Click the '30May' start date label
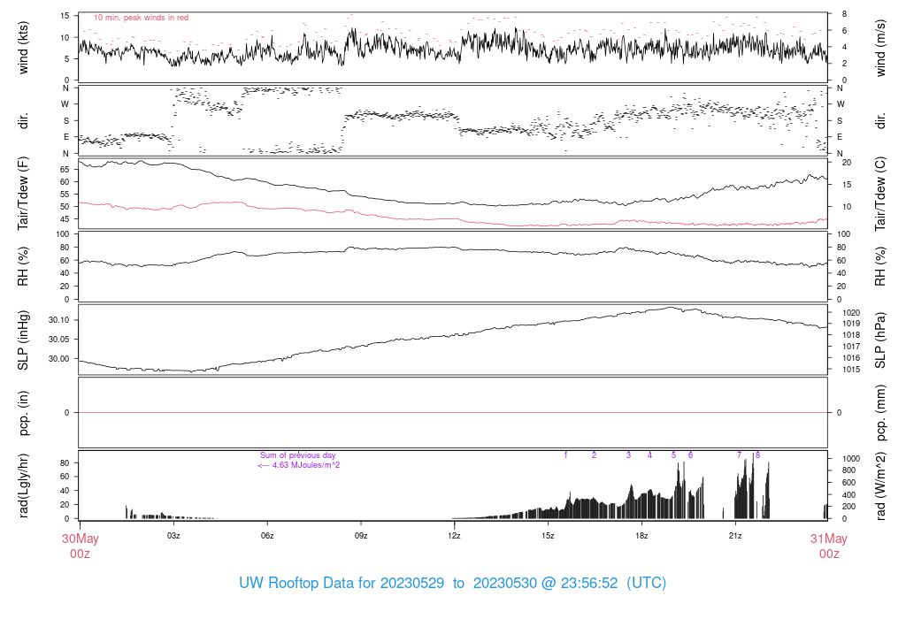The width and height of the screenshot is (906, 619). coord(81,539)
